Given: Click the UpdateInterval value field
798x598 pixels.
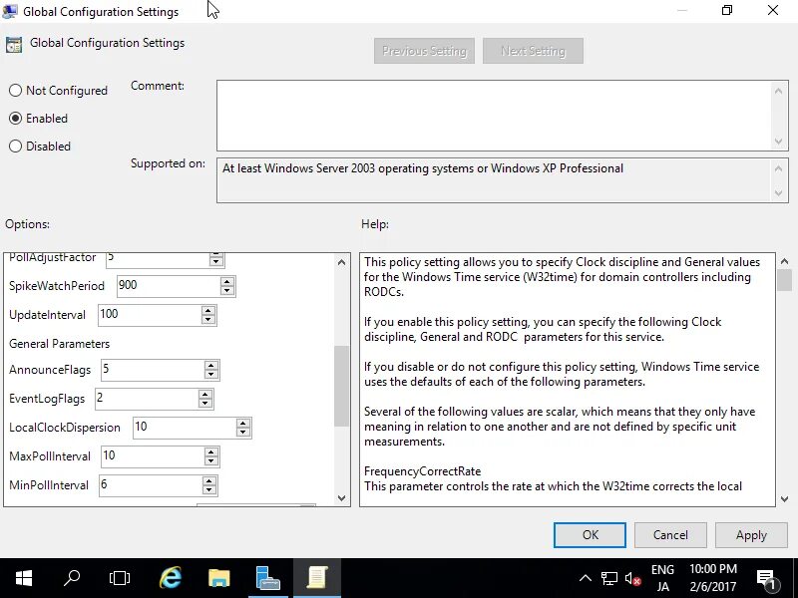Looking at the screenshot, I should point(150,315).
